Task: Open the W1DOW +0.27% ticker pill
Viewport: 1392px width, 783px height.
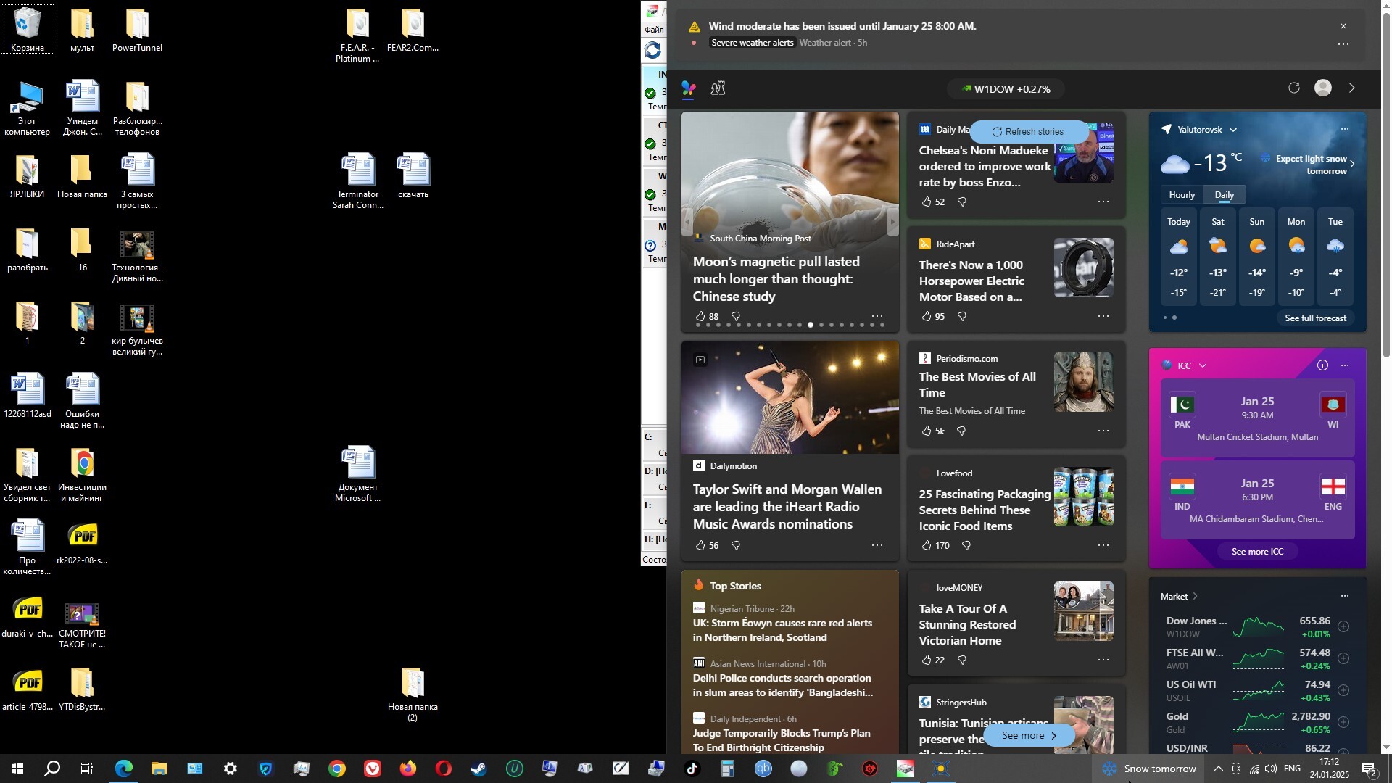Action: [x=1006, y=89]
